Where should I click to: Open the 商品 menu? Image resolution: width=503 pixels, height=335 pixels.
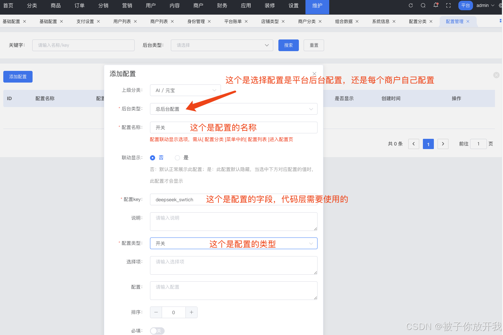tap(56, 5)
